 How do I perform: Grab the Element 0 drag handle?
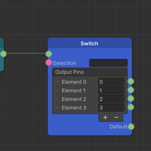click(57, 82)
